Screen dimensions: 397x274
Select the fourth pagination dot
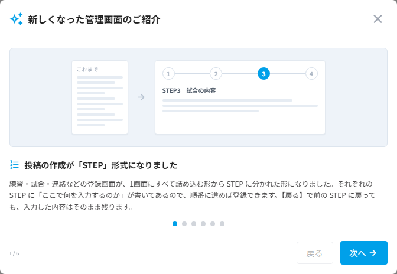[x=203, y=224]
